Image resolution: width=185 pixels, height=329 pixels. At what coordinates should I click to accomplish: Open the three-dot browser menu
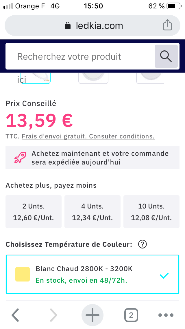coord(166,315)
